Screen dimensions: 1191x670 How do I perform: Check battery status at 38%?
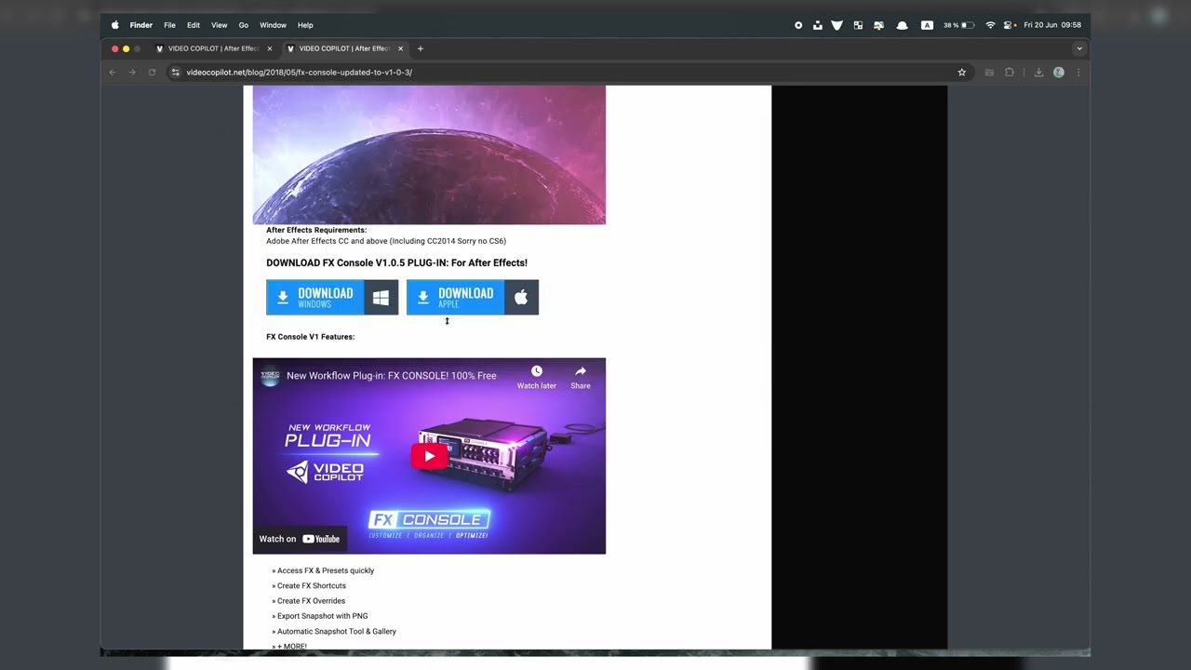[x=958, y=25]
